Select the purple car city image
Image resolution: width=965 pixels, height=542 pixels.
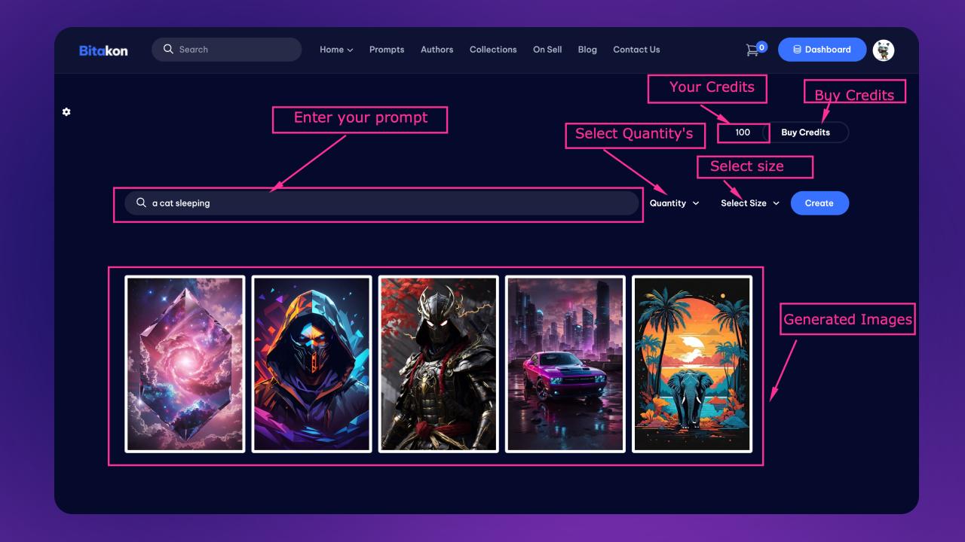(565, 364)
